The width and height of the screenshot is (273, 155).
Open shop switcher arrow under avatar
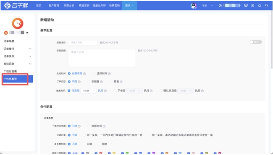[x=27, y=33]
